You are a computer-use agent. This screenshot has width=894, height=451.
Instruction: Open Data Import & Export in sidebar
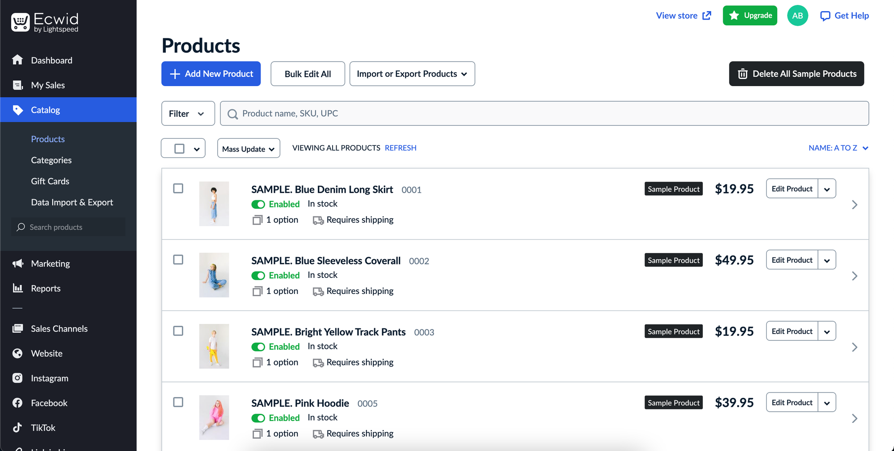[72, 202]
